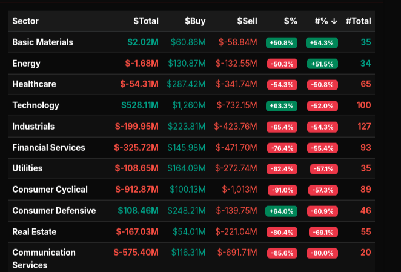Select the Communication Services sector

pos(44,258)
